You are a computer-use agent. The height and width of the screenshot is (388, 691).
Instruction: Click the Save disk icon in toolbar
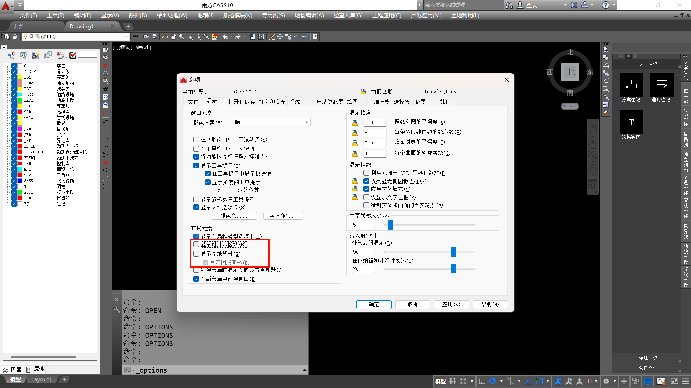coord(154,37)
